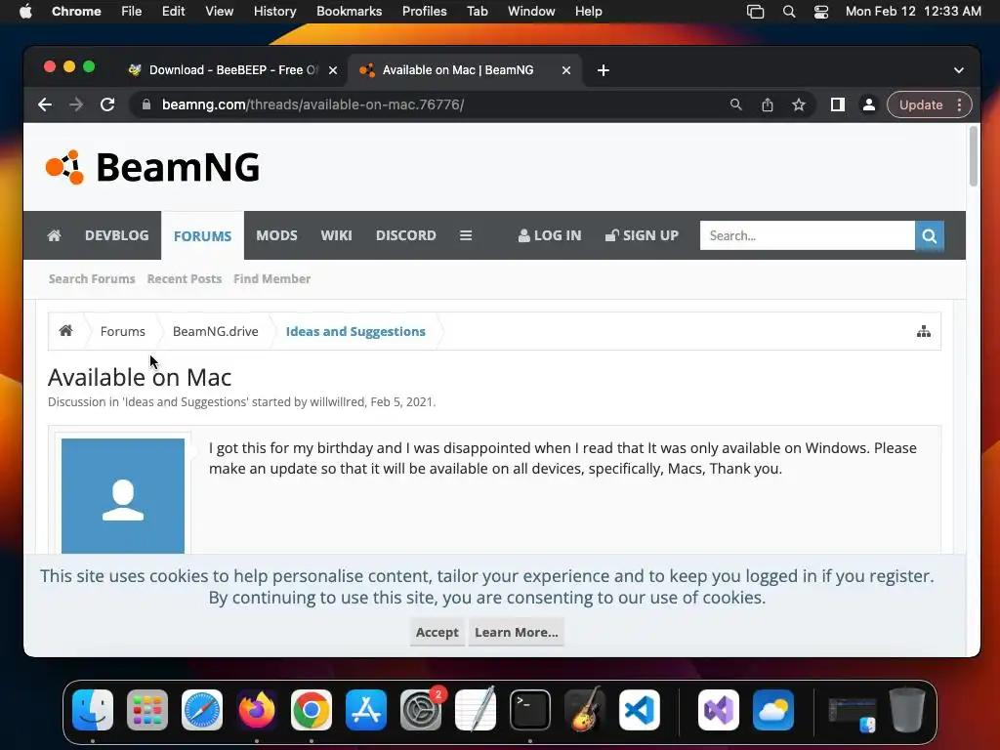Reload the page
The image size is (1000, 750).
pyautogui.click(x=107, y=104)
